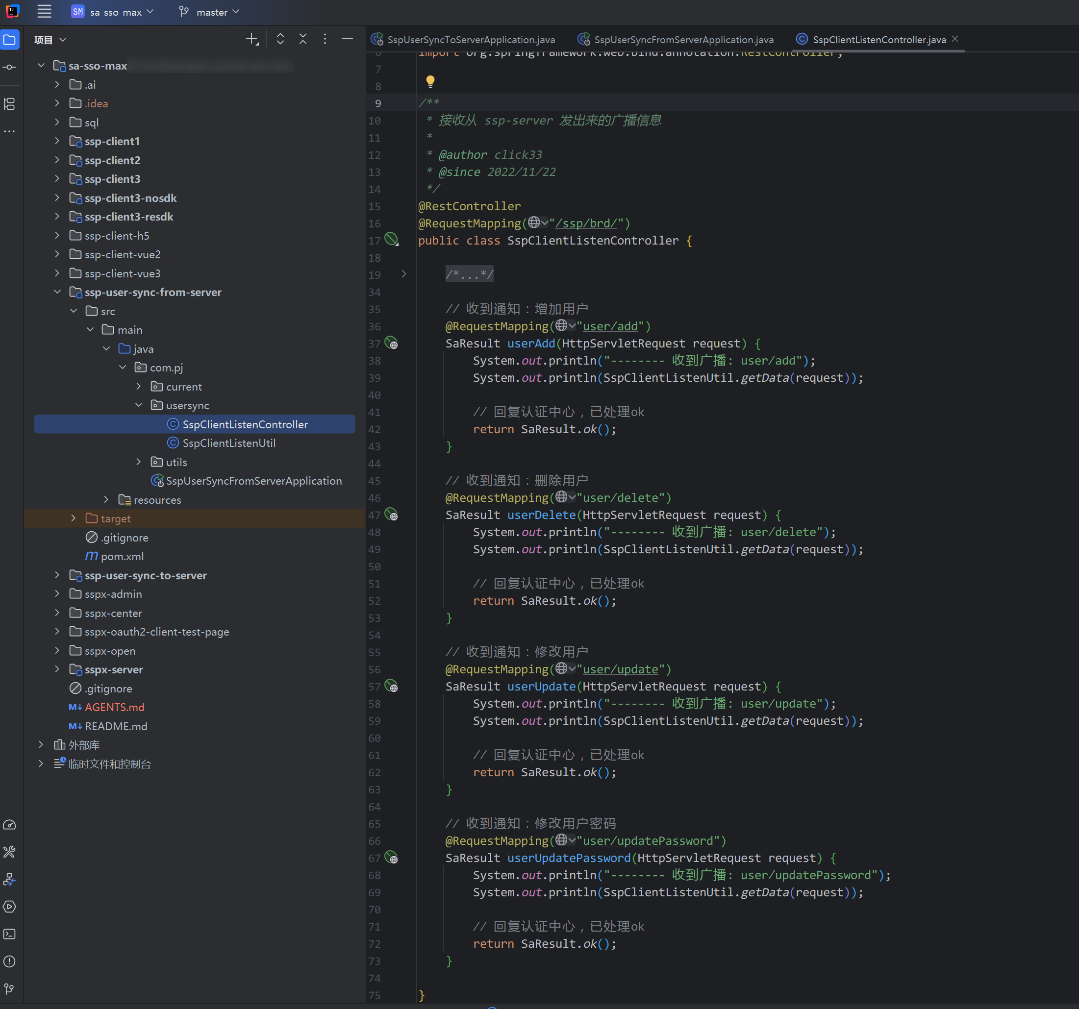Open project panel options menu
Viewport: 1079px width, 1009px height.
pyautogui.click(x=325, y=39)
